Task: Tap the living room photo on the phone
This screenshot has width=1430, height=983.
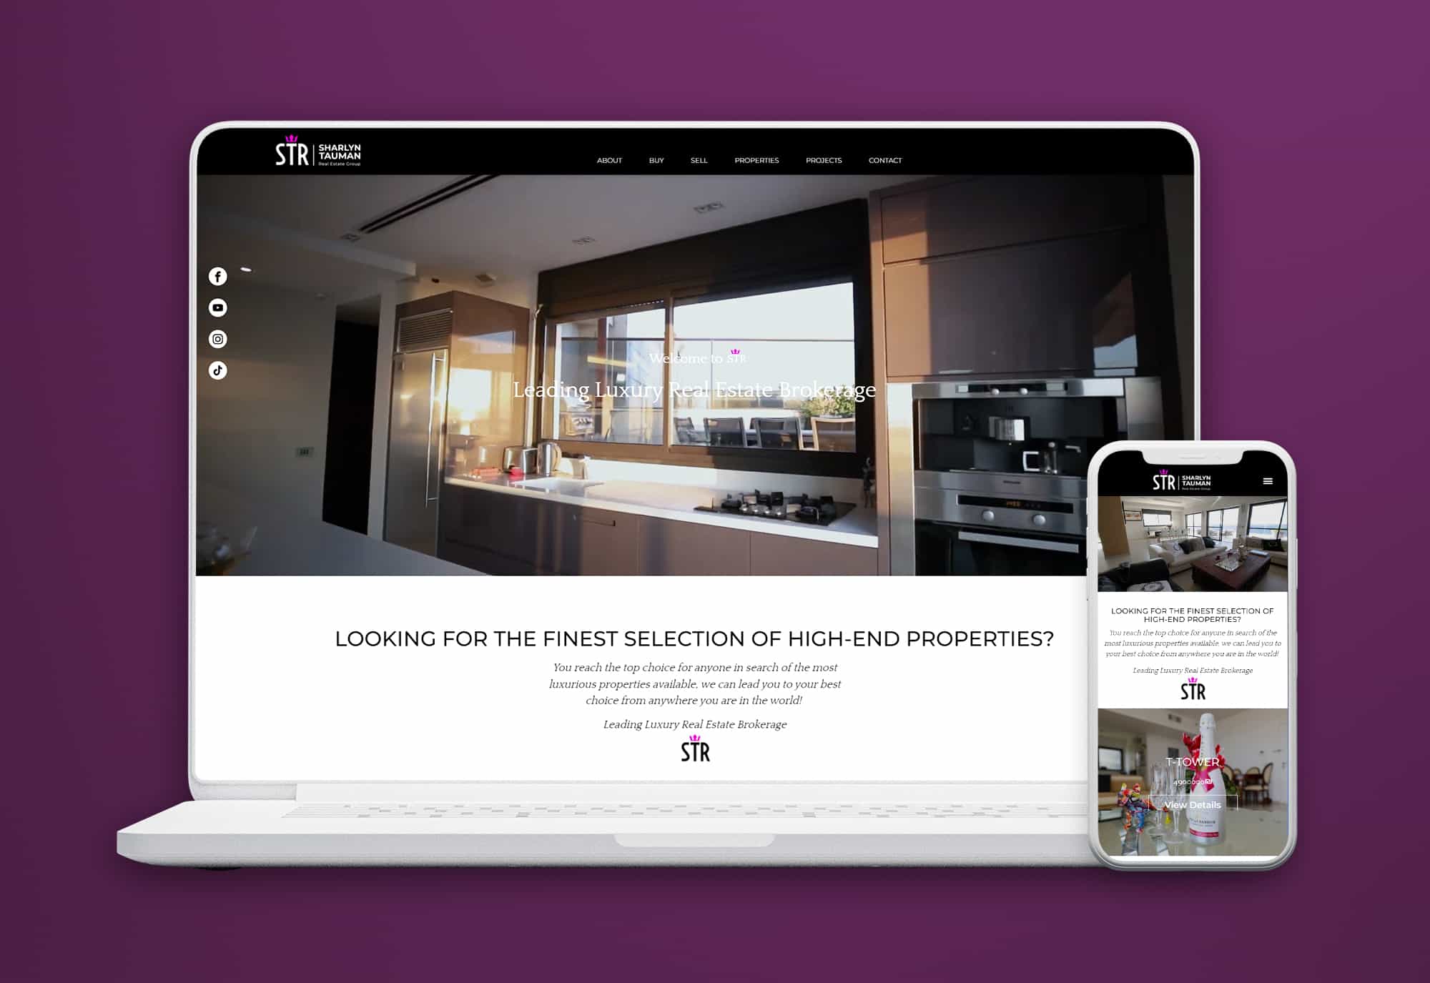Action: 1193,544
